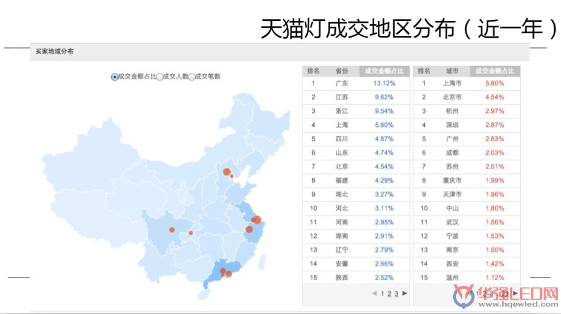
Task: Open page 23 of city ranking
Action: [505, 294]
